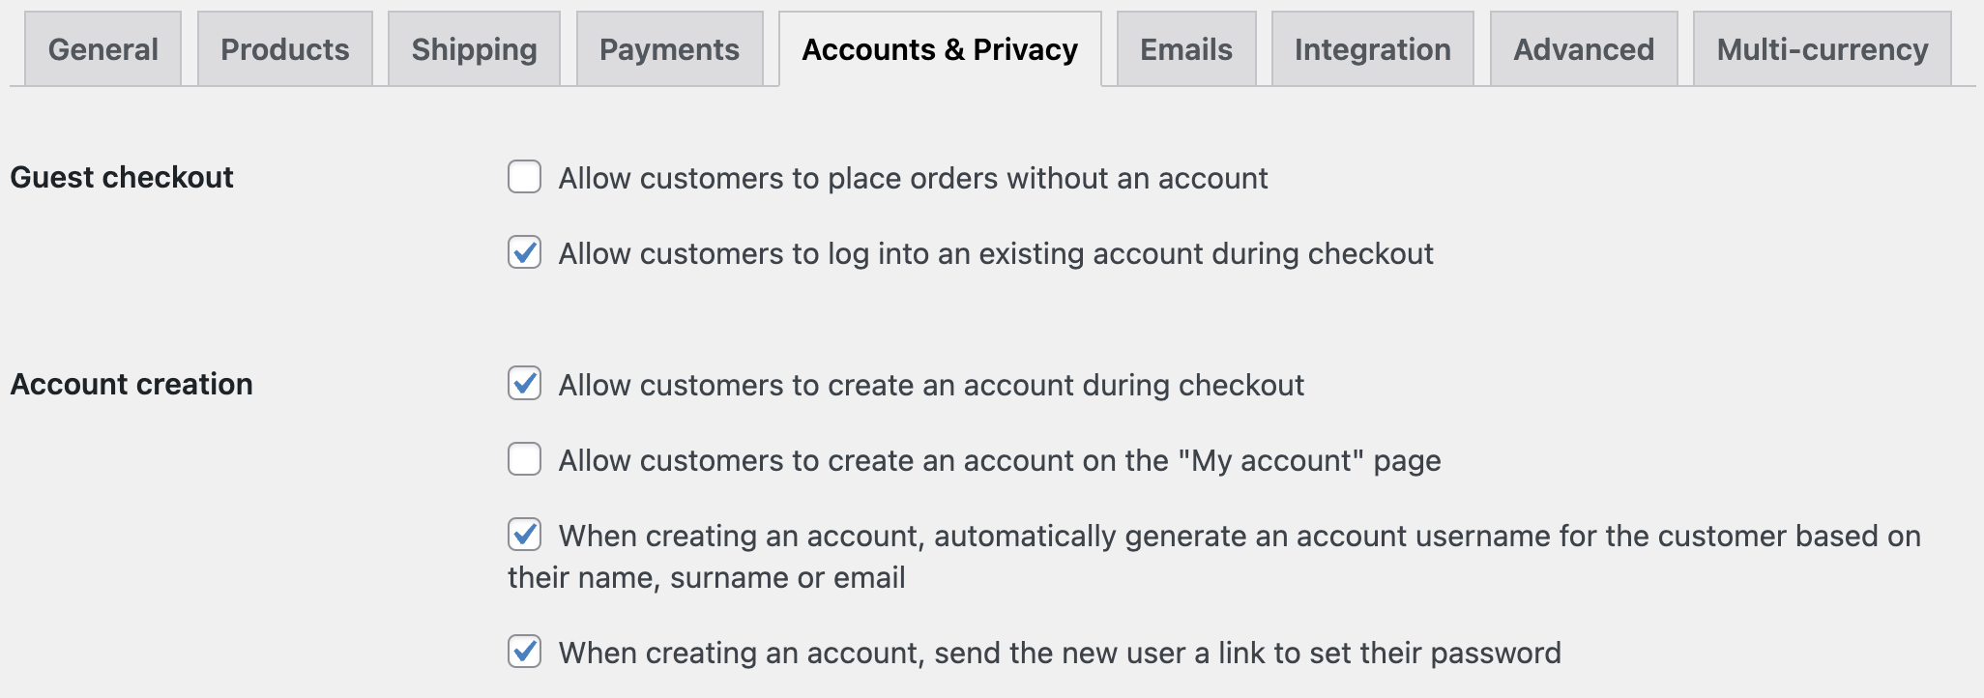Open the General settings tab

point(102,49)
